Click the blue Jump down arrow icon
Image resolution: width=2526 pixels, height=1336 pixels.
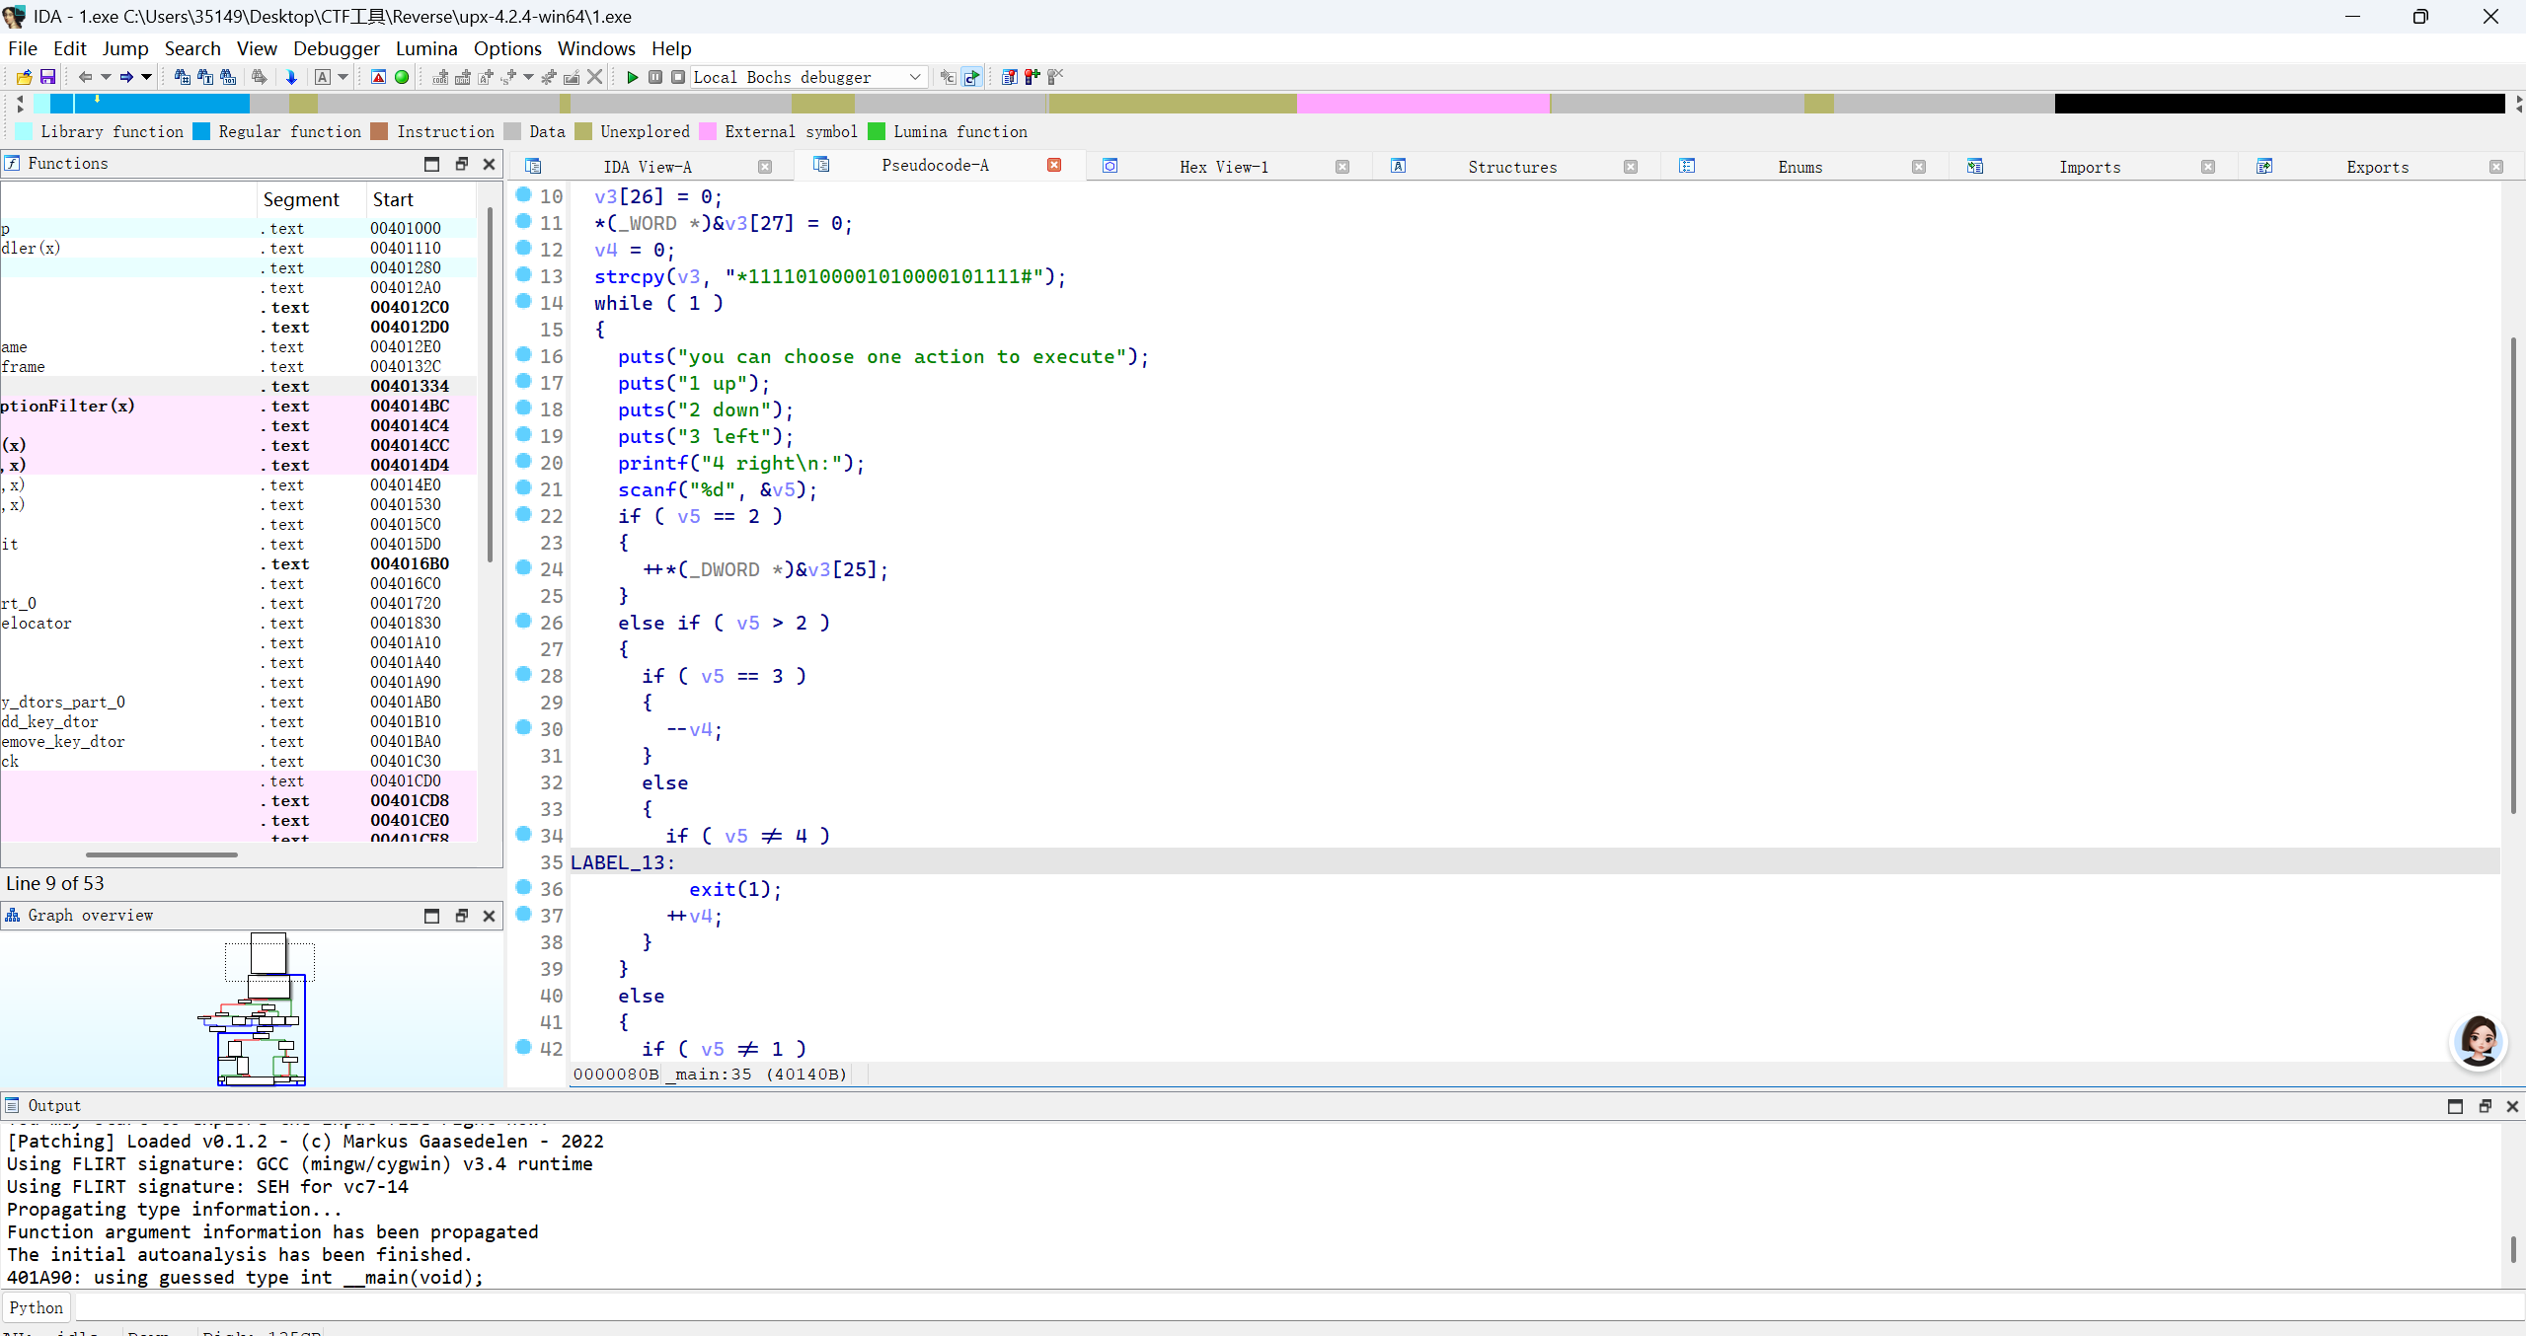[291, 77]
